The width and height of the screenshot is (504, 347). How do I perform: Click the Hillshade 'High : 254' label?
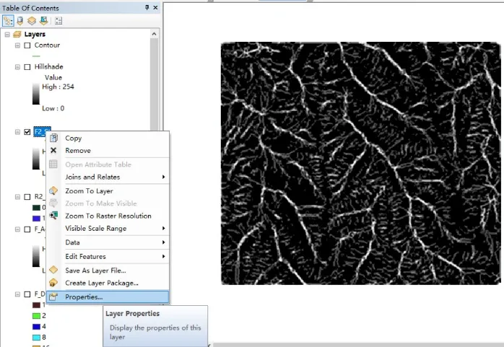pyautogui.click(x=58, y=87)
